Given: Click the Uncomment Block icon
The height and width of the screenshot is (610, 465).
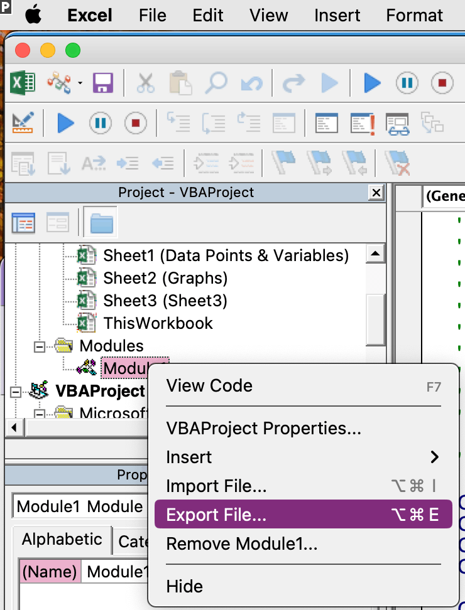Looking at the screenshot, I should tap(241, 163).
